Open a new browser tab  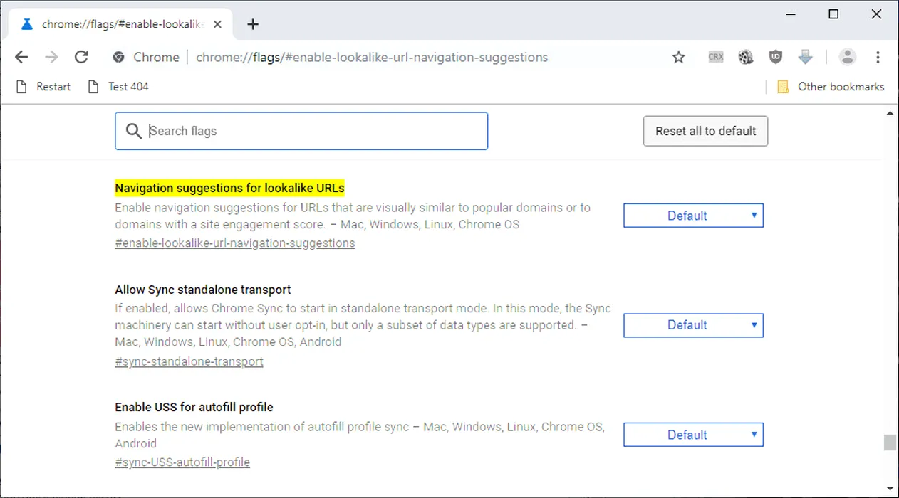click(x=252, y=24)
